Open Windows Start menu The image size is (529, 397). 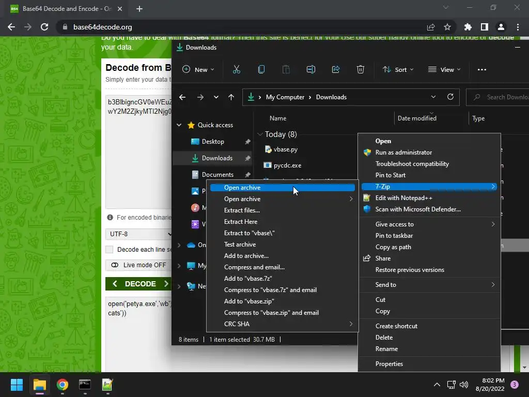pyautogui.click(x=17, y=385)
